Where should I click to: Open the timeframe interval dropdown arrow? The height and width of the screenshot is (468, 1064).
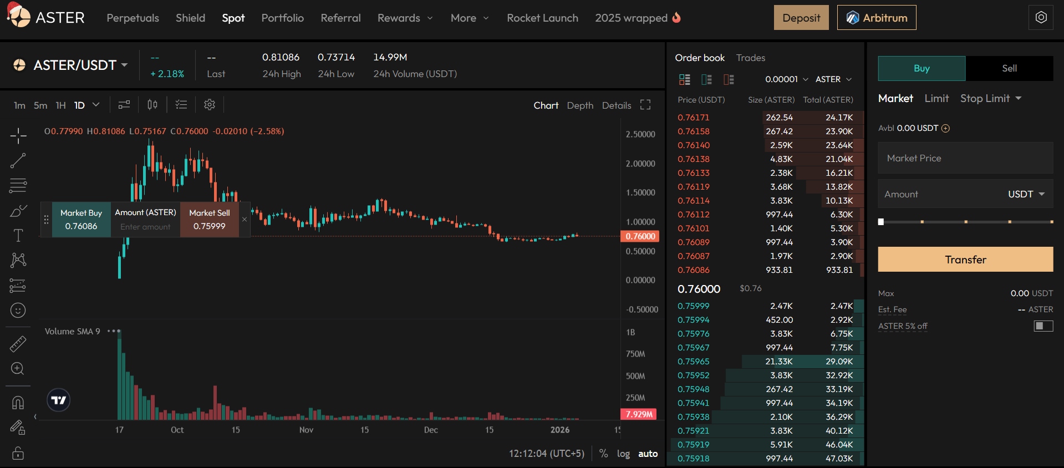coord(96,104)
